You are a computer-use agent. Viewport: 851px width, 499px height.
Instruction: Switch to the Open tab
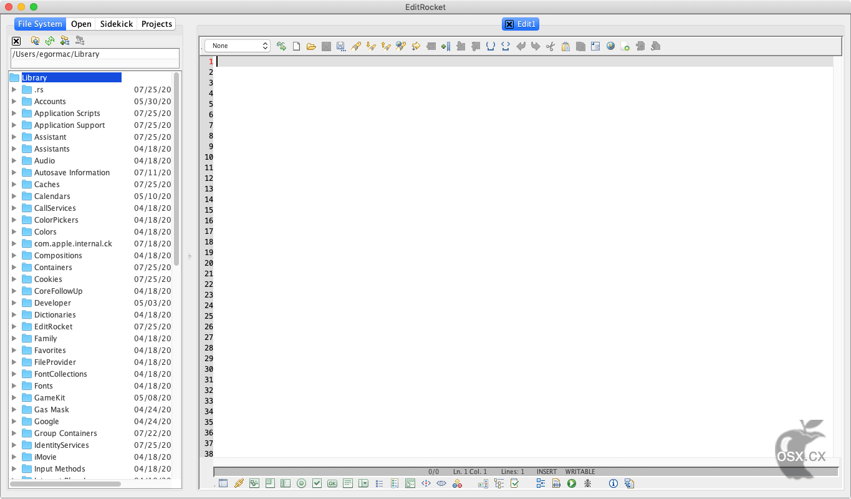coord(81,24)
